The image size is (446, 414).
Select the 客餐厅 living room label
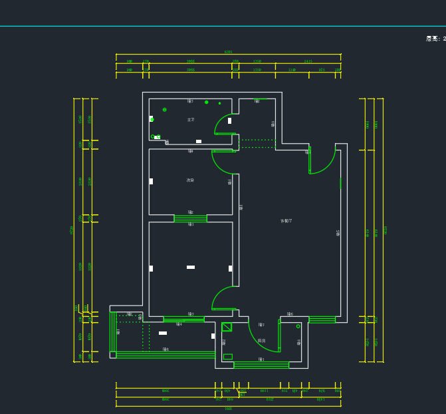286,221
